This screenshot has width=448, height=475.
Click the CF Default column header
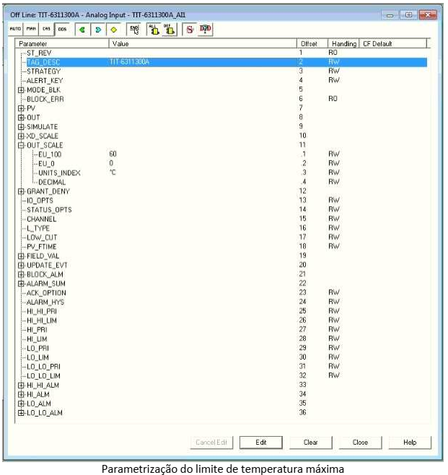pos(393,44)
